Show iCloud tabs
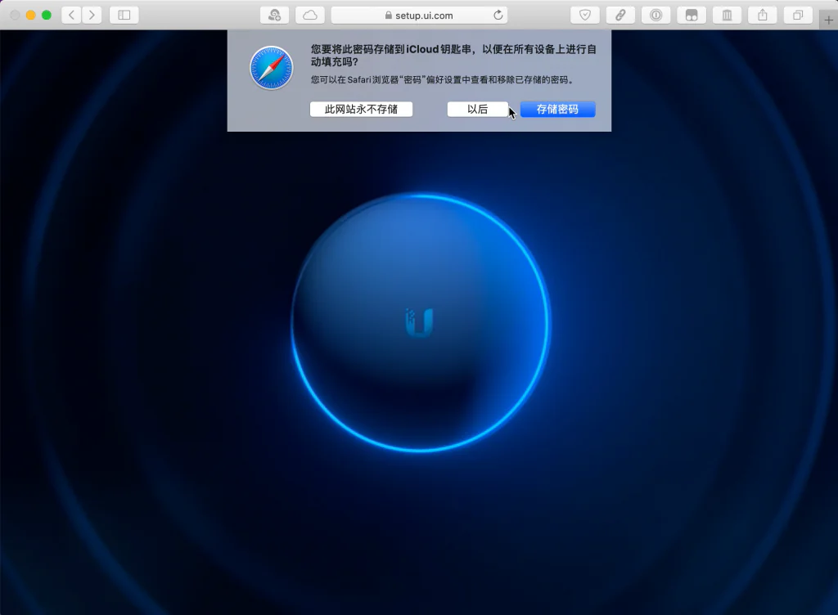 tap(310, 15)
